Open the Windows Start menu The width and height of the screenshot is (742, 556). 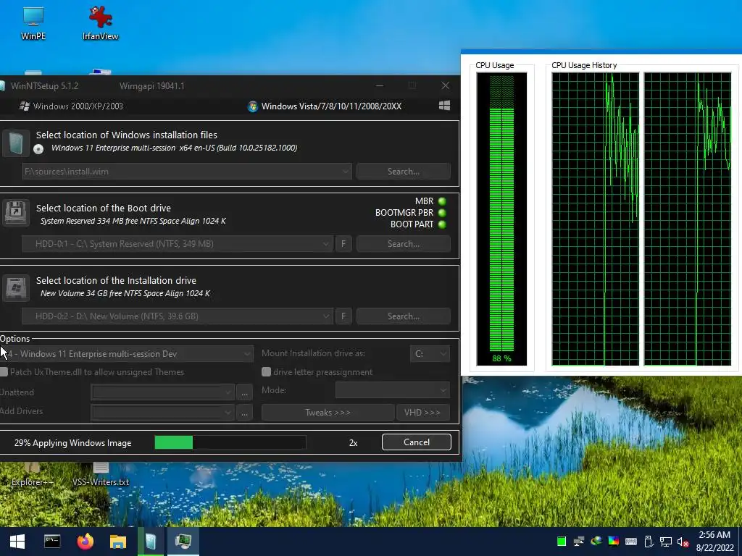tap(17, 542)
